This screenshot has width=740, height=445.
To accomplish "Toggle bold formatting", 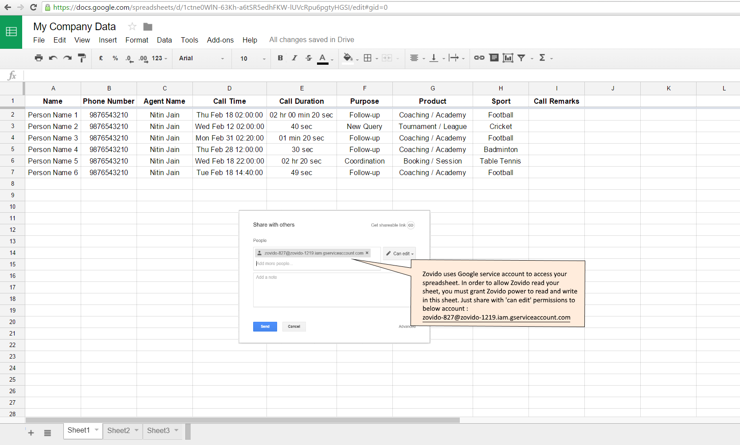I will 280,58.
